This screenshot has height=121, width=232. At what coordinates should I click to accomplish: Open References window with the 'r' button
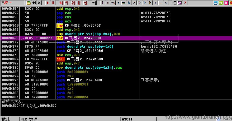(x=155, y=3)
